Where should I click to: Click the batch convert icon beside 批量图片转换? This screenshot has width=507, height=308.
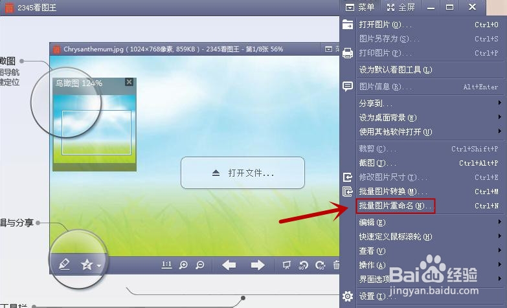tap(348, 192)
